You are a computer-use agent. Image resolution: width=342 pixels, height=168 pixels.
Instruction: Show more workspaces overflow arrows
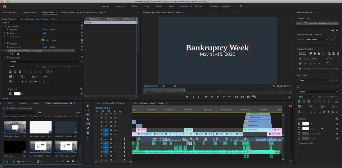[x=241, y=6]
